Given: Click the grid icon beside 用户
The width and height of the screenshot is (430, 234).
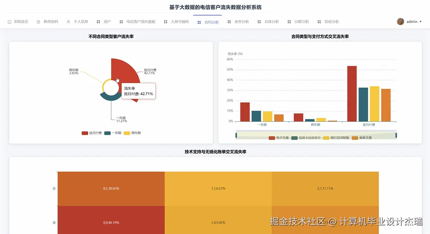Looking at the screenshot, I should tap(99, 22).
